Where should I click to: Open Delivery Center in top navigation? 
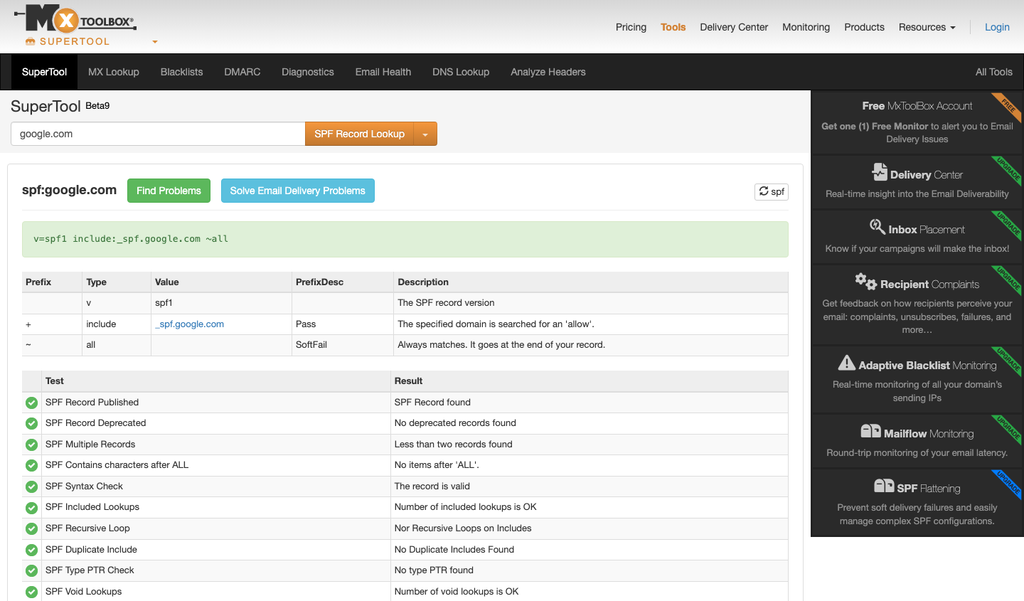tap(734, 27)
